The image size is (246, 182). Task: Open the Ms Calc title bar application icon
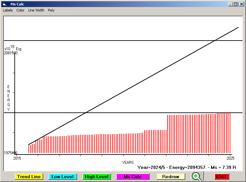tap(4, 4)
